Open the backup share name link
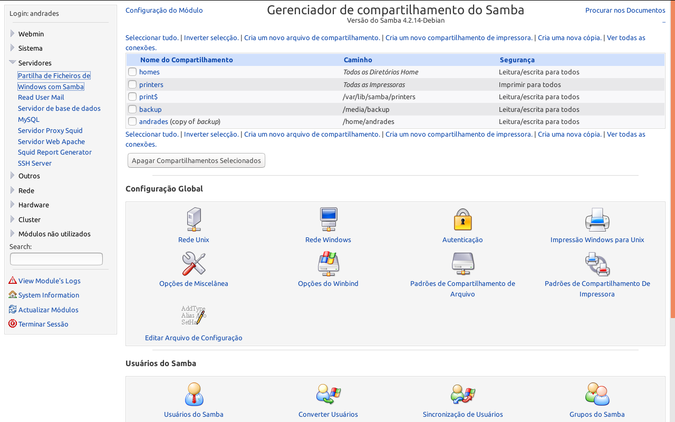This screenshot has height=422, width=675. [150, 109]
